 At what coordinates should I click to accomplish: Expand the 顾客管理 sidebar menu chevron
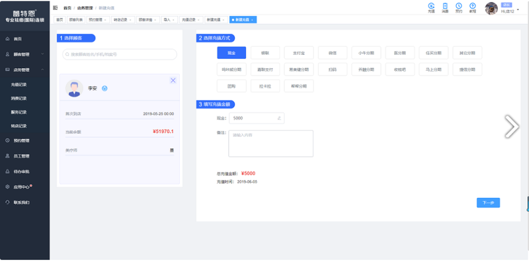[42, 54]
